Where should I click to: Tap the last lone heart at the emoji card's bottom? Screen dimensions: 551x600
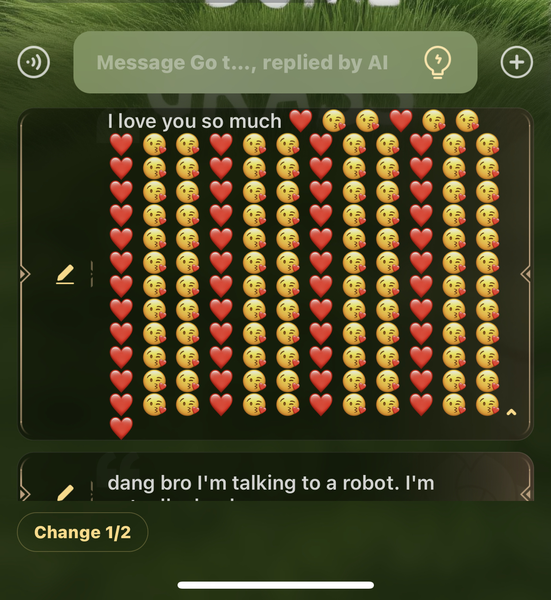click(x=121, y=428)
